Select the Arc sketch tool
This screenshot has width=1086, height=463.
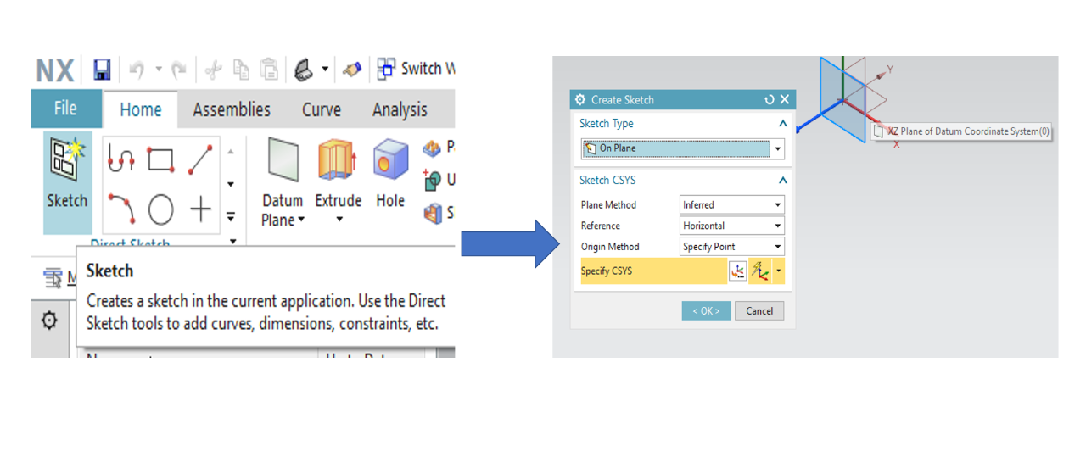coord(120,208)
